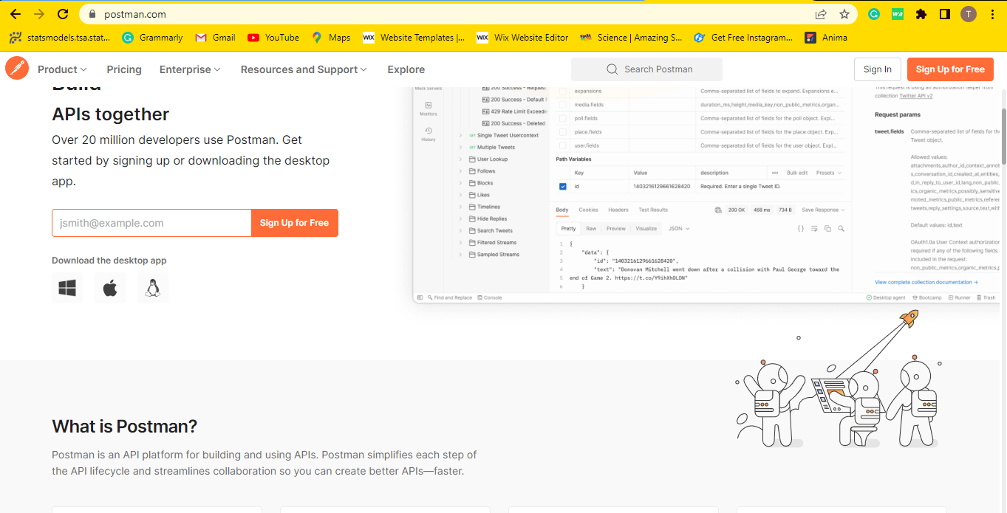Open the Extensions puzzle-piece menu

coord(921,14)
